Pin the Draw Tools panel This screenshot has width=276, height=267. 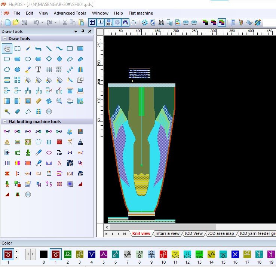[83, 31]
